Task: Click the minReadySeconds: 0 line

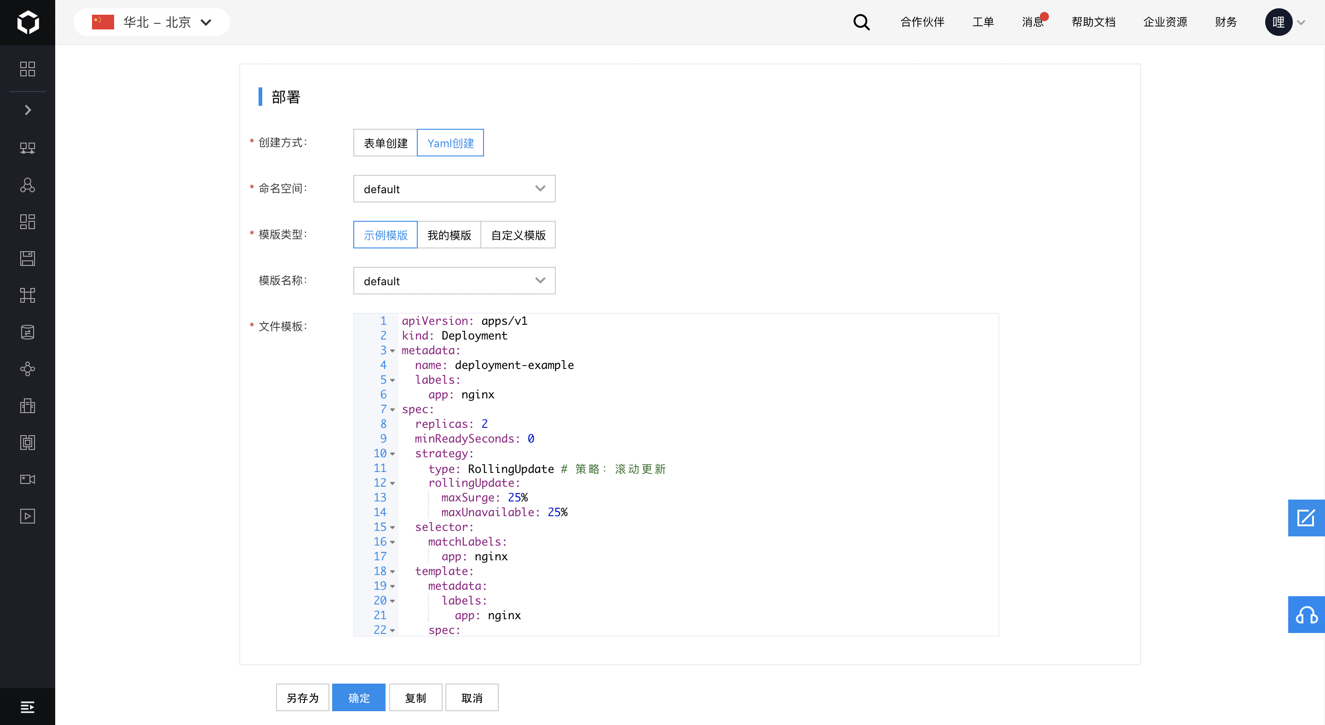Action: (x=475, y=438)
